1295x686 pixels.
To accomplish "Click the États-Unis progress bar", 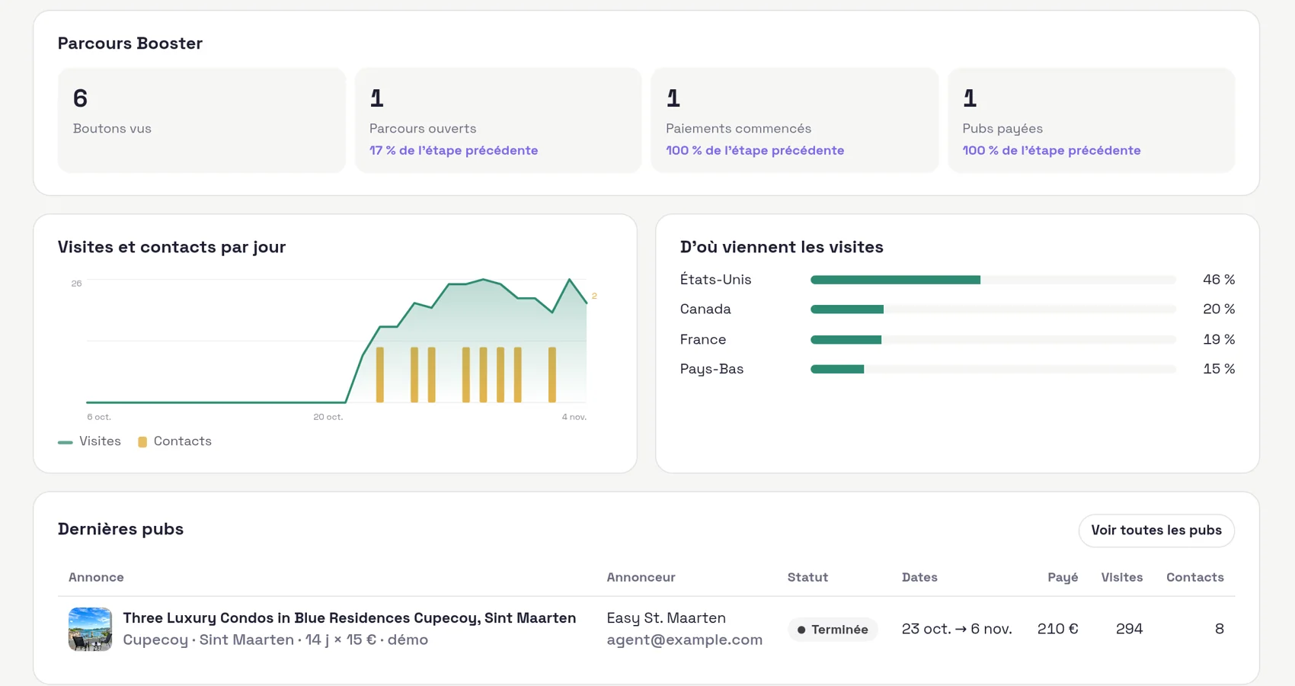I will [x=993, y=280].
